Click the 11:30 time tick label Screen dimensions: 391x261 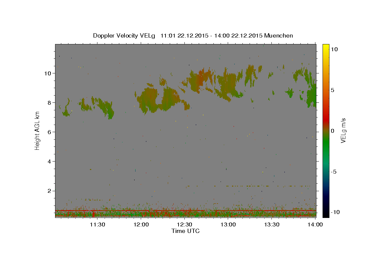(x=97, y=224)
